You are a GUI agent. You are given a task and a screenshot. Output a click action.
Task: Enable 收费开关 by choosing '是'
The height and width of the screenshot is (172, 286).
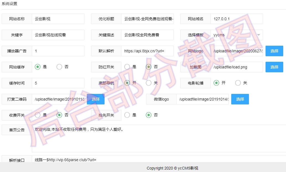[x=38, y=115]
